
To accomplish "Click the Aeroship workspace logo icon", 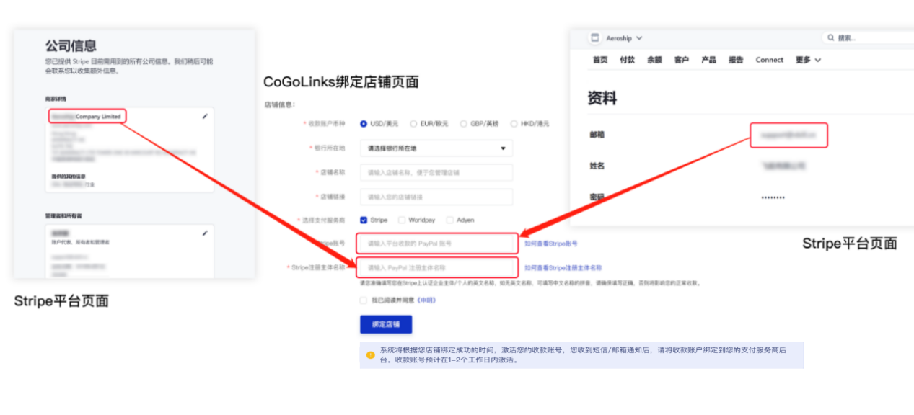I will click(594, 38).
